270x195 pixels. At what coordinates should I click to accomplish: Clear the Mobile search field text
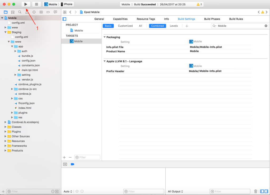[x=266, y=26]
